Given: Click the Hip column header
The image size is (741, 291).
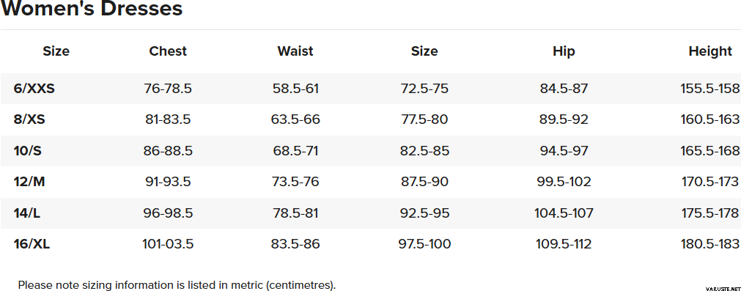Looking at the screenshot, I should coord(564,51).
